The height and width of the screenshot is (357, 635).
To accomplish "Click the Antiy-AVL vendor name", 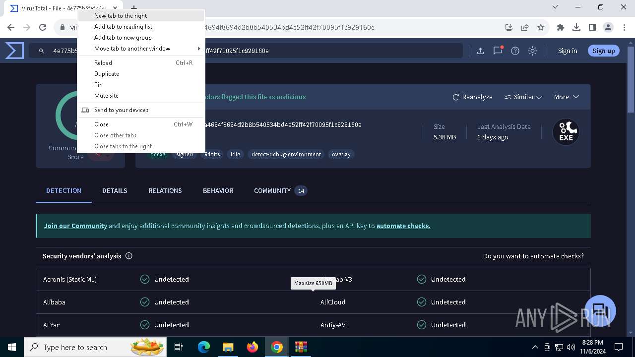I will (x=334, y=325).
